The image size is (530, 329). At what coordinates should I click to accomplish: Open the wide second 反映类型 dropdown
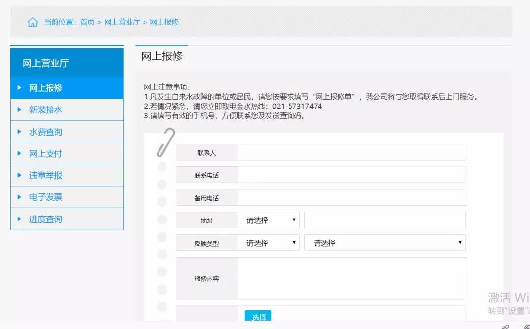[x=385, y=243]
